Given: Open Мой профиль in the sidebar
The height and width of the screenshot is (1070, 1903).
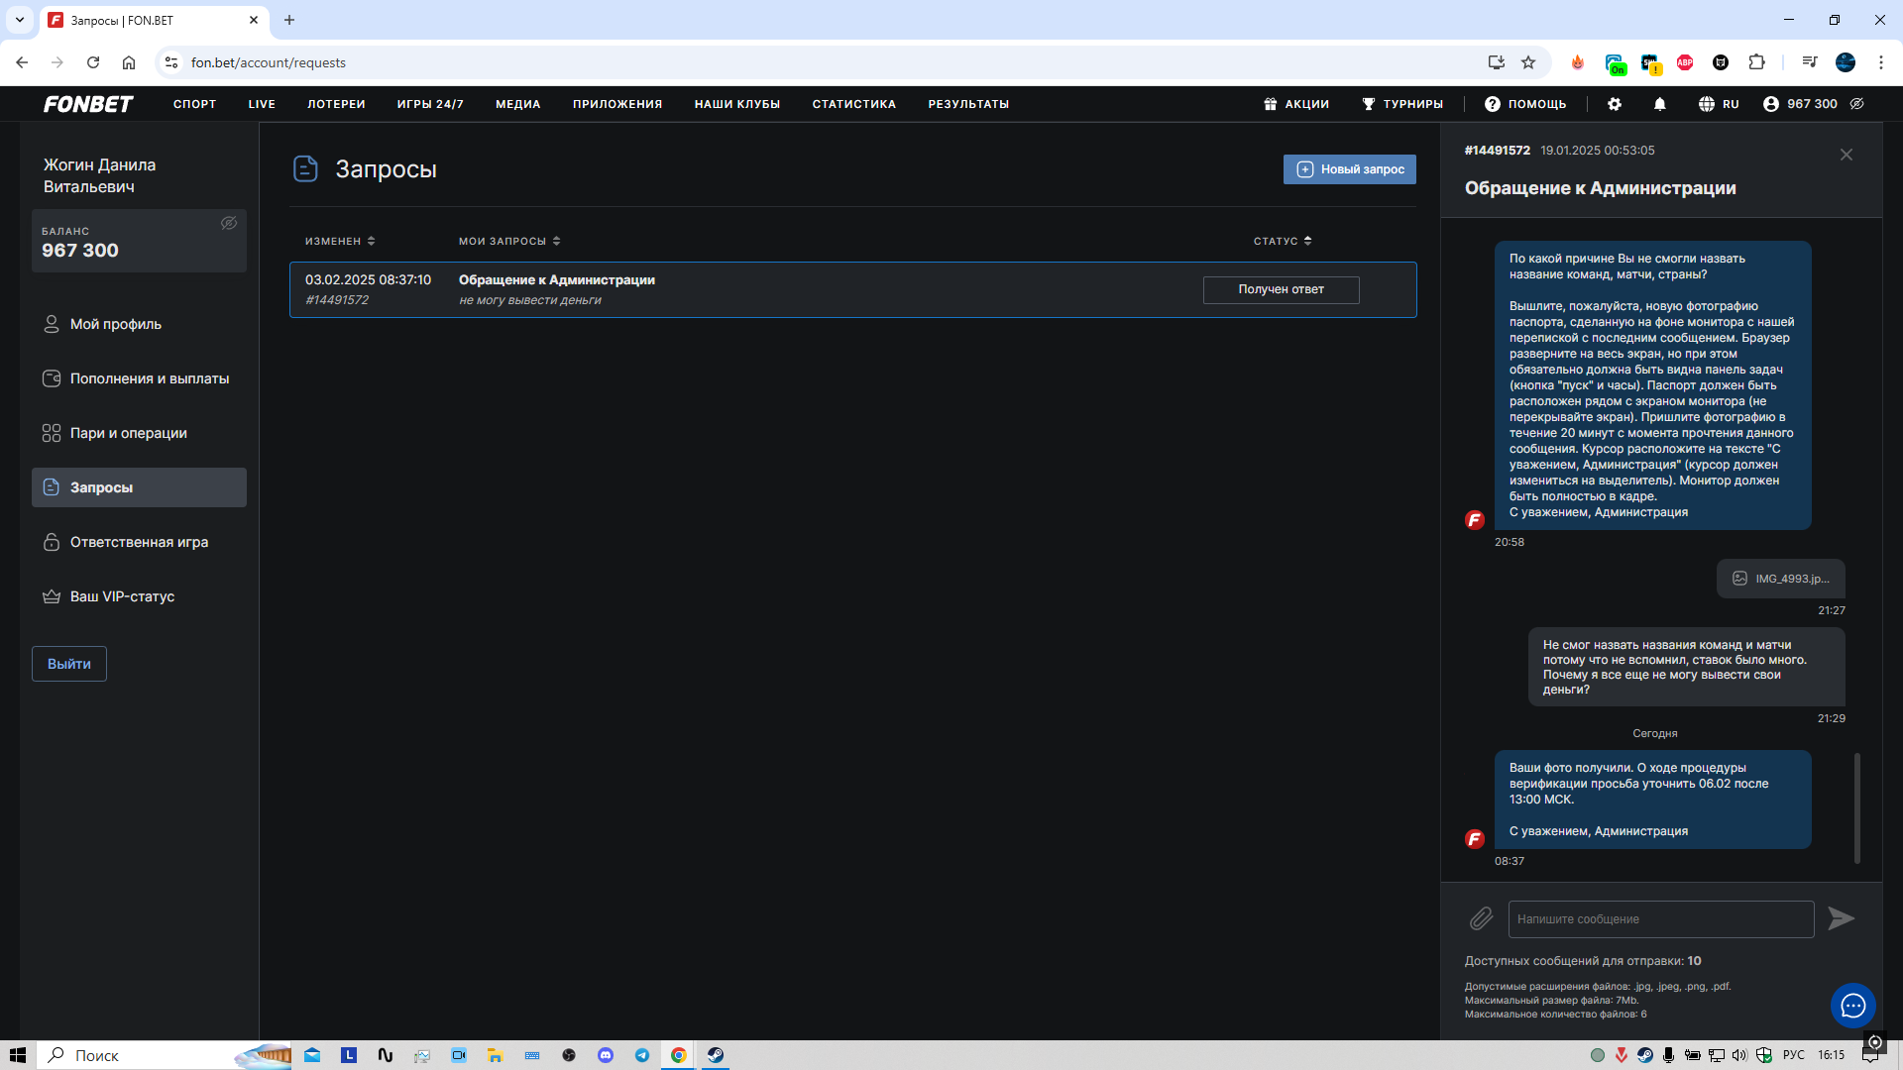Looking at the screenshot, I should click(139, 324).
